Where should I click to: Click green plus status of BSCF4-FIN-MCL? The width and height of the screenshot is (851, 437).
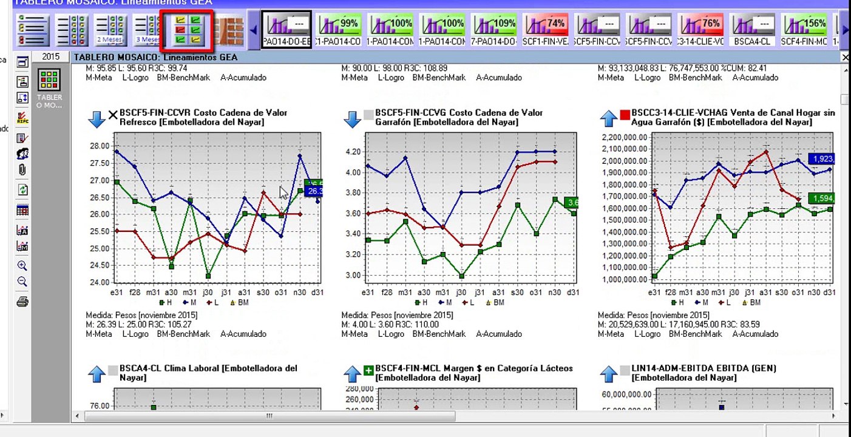(368, 370)
